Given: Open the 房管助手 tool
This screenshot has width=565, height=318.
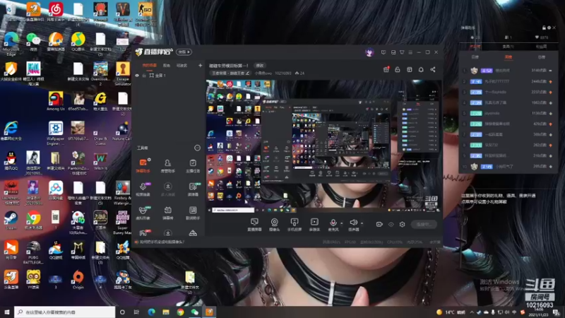Looking at the screenshot, I should point(167,165).
